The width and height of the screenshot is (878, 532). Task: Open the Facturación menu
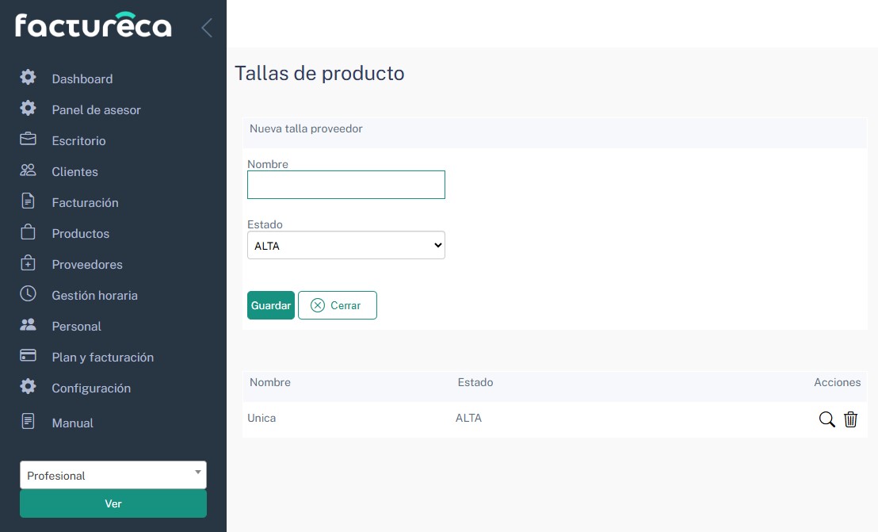85,203
